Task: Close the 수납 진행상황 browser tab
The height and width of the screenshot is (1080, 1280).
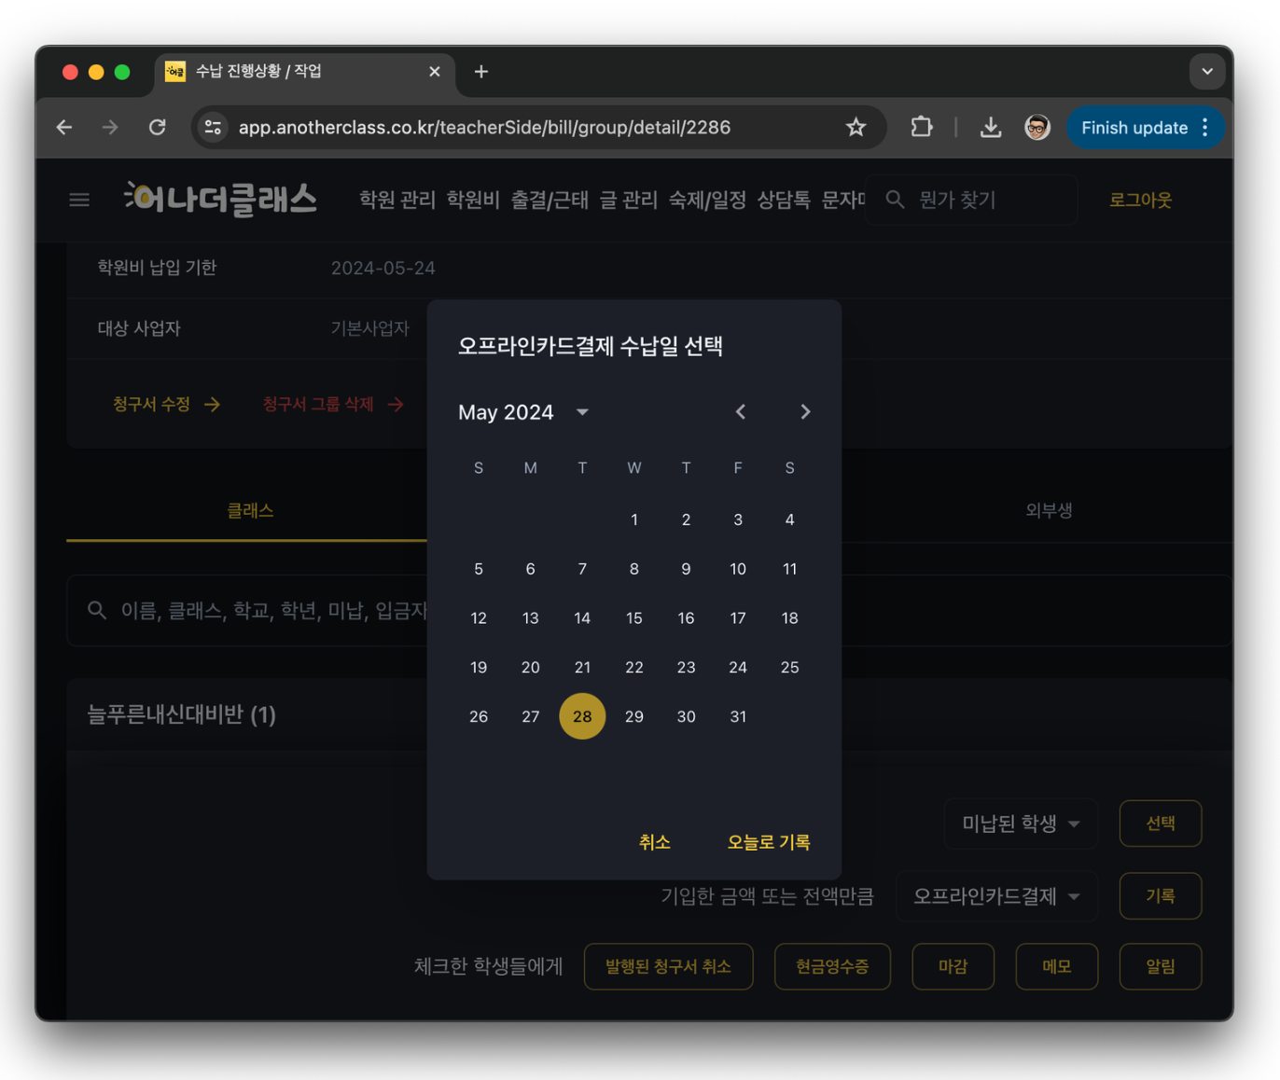Action: (435, 72)
